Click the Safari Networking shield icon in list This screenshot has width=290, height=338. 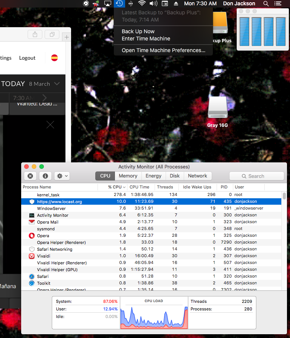coord(32,249)
